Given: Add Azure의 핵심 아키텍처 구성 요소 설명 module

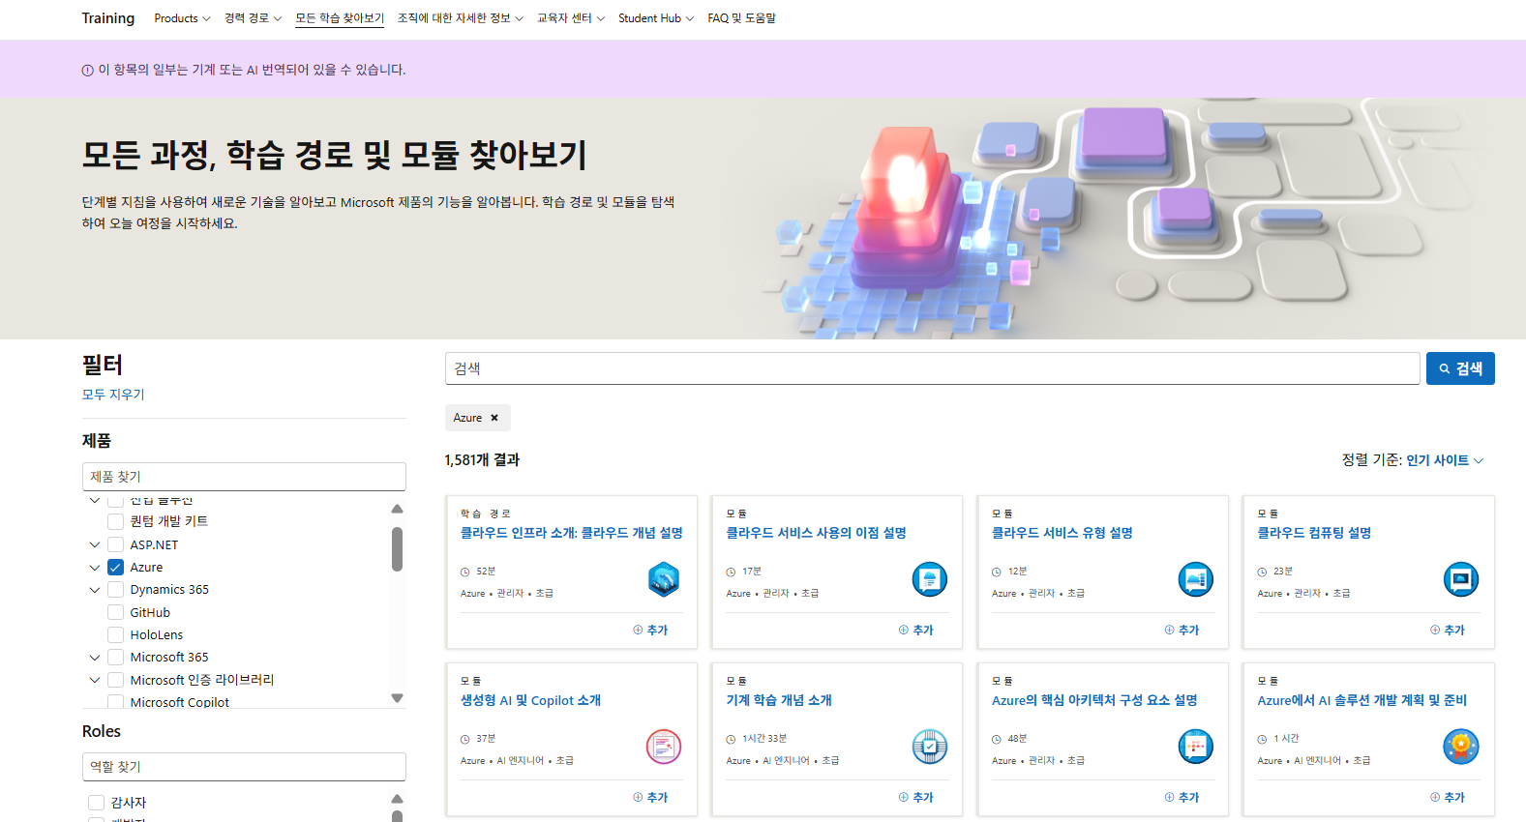Looking at the screenshot, I should click(1182, 797).
